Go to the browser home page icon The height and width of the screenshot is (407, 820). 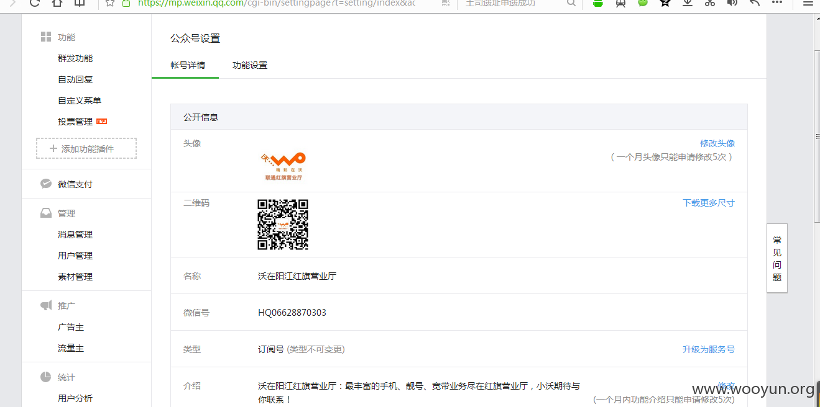coord(57,3)
